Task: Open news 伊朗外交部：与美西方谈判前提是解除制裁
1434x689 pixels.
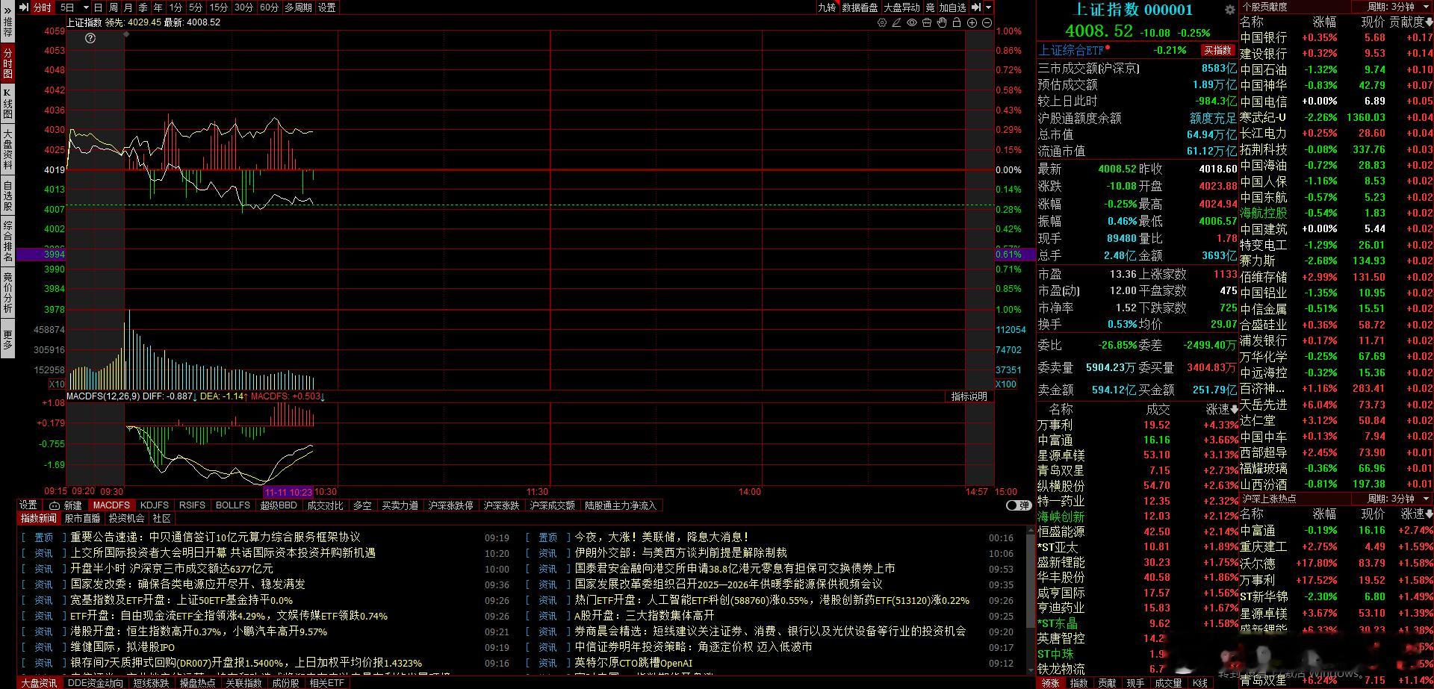Action: point(680,553)
